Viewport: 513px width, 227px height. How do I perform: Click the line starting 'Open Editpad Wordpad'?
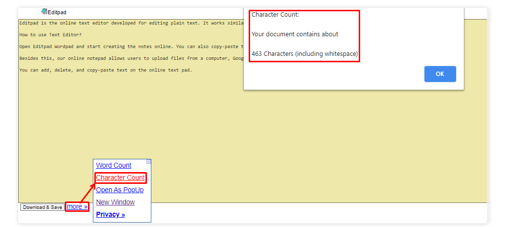[x=132, y=47]
